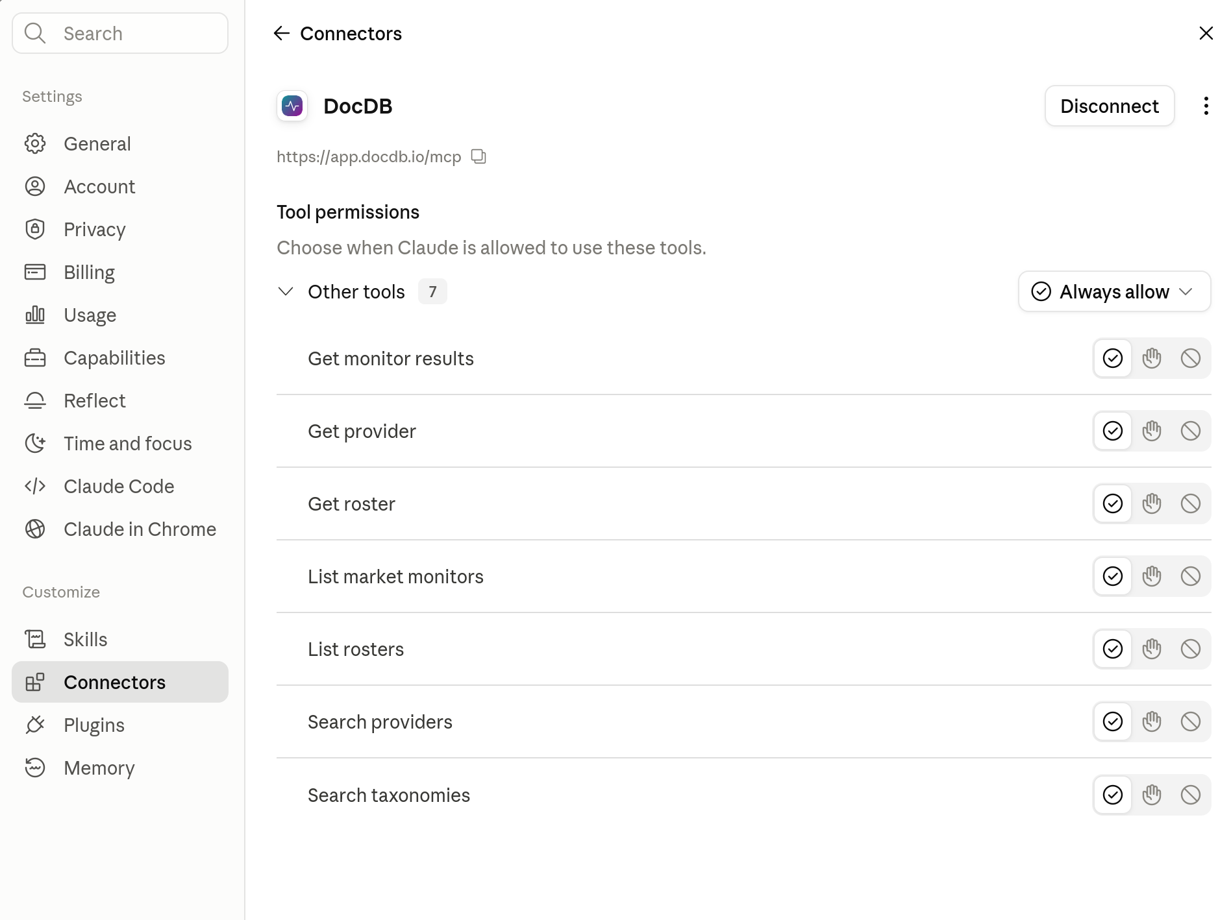Screen dimensions: 1231x920
Task: Click the Get provider label
Action: click(362, 431)
